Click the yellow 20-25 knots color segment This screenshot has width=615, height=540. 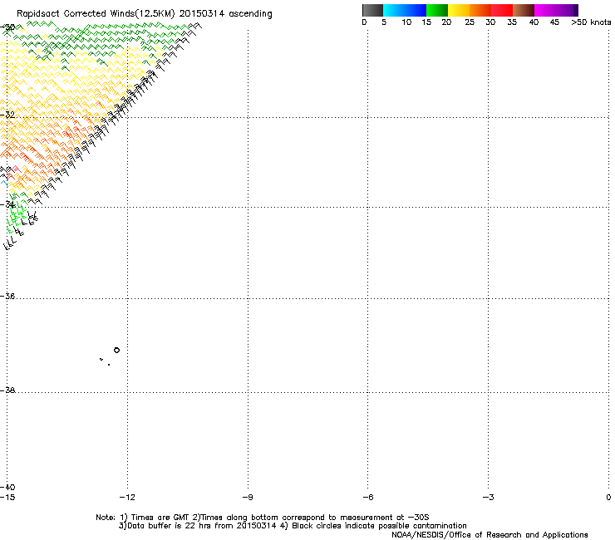[x=459, y=10]
